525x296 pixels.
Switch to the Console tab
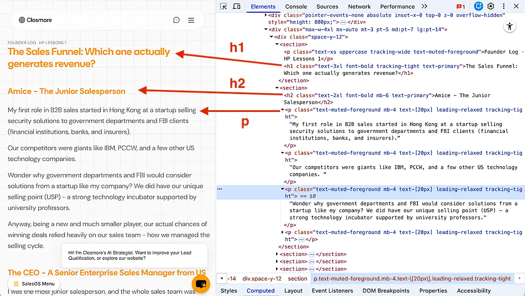point(296,7)
